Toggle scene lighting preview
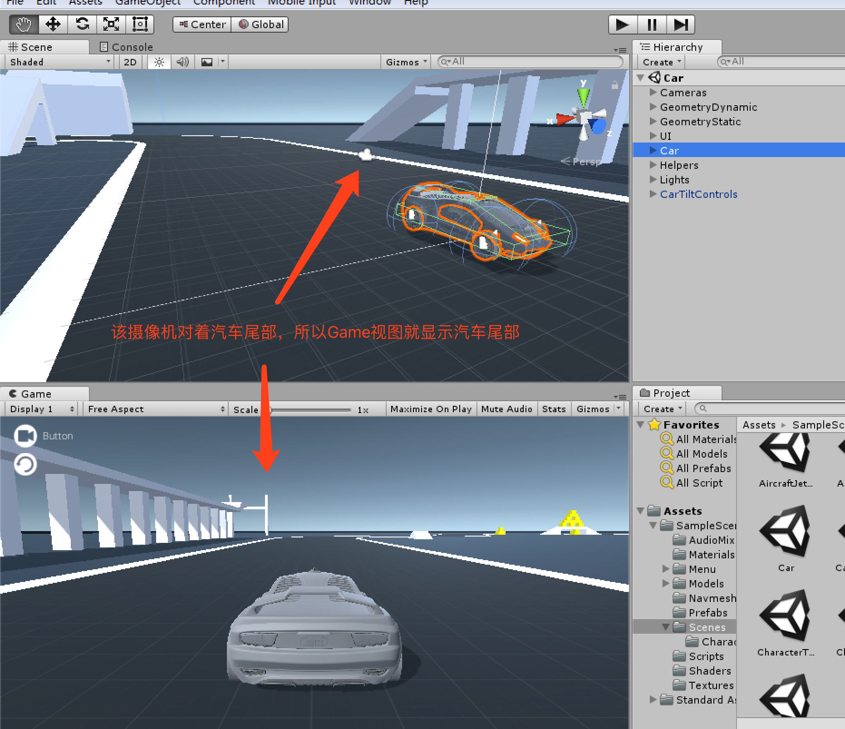The image size is (845, 729). [x=158, y=62]
